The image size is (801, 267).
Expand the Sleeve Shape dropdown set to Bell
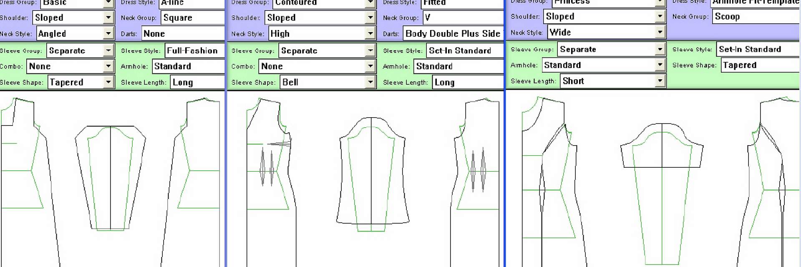(370, 82)
